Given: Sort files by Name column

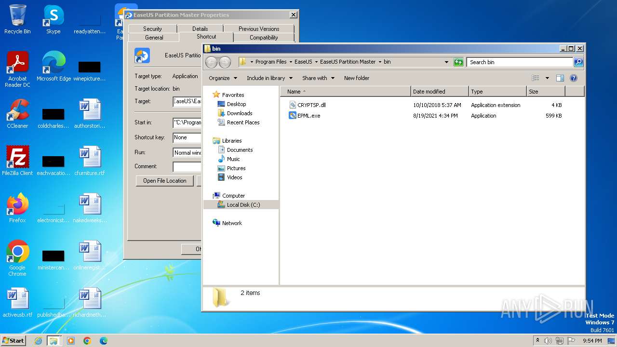Looking at the screenshot, I should (346, 92).
